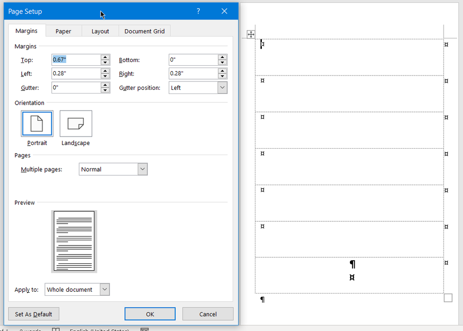Click into the Left margin field

(76, 74)
